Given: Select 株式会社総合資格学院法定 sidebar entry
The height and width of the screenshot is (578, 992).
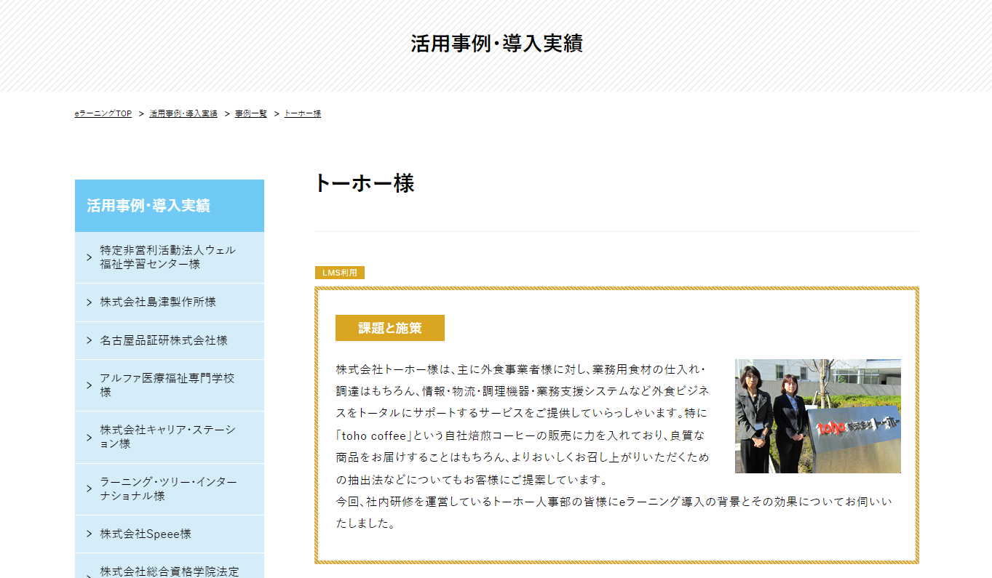Looking at the screenshot, I should 170,571.
